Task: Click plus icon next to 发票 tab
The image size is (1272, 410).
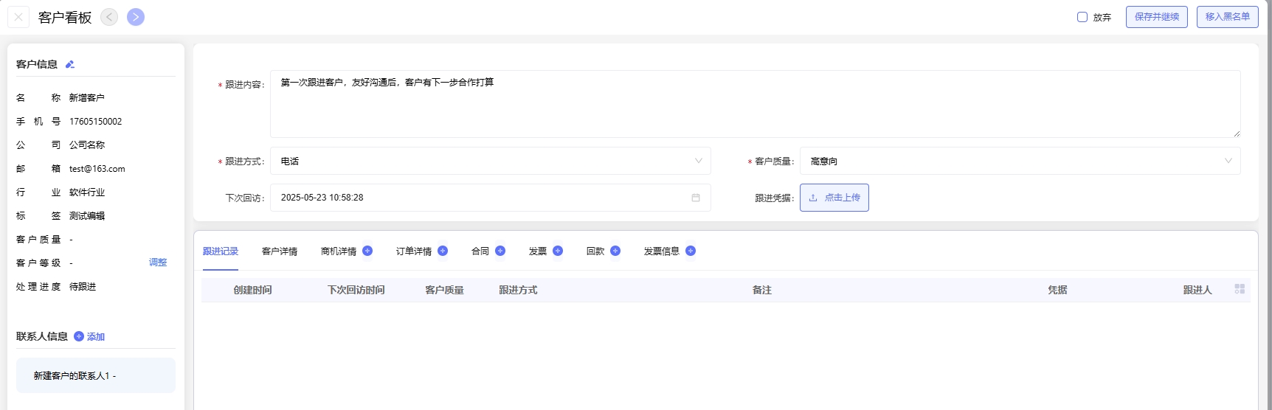Action: [x=558, y=251]
